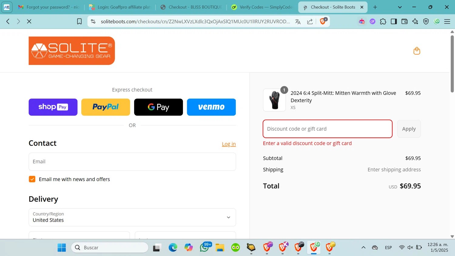Open the Windows Start menu
Viewport: 455px width, 256px height.
pyautogui.click(x=62, y=248)
